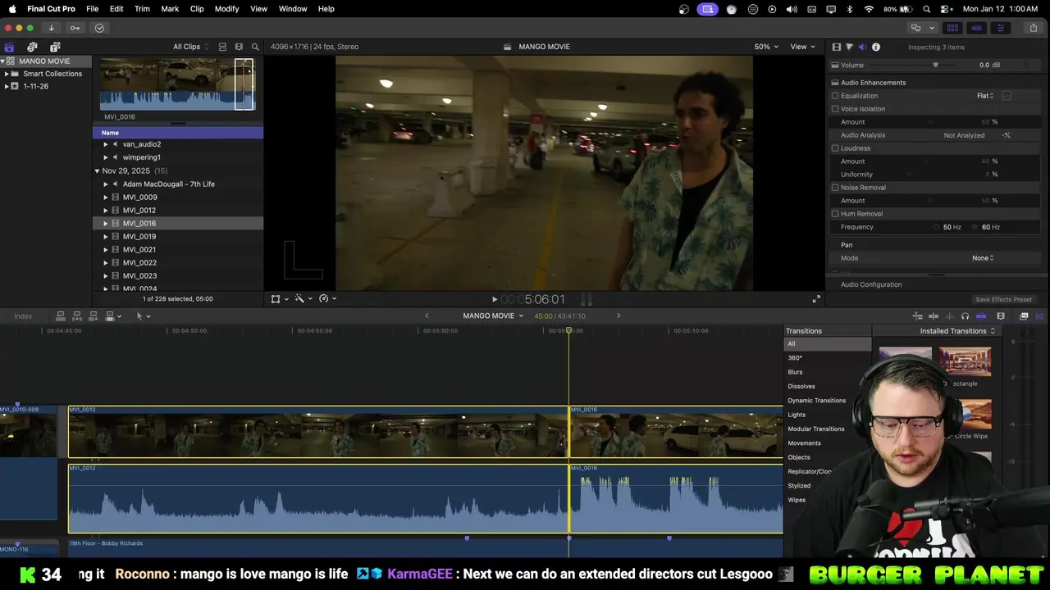
Task: Enable the Hum Removal checkbox
Action: [835, 214]
